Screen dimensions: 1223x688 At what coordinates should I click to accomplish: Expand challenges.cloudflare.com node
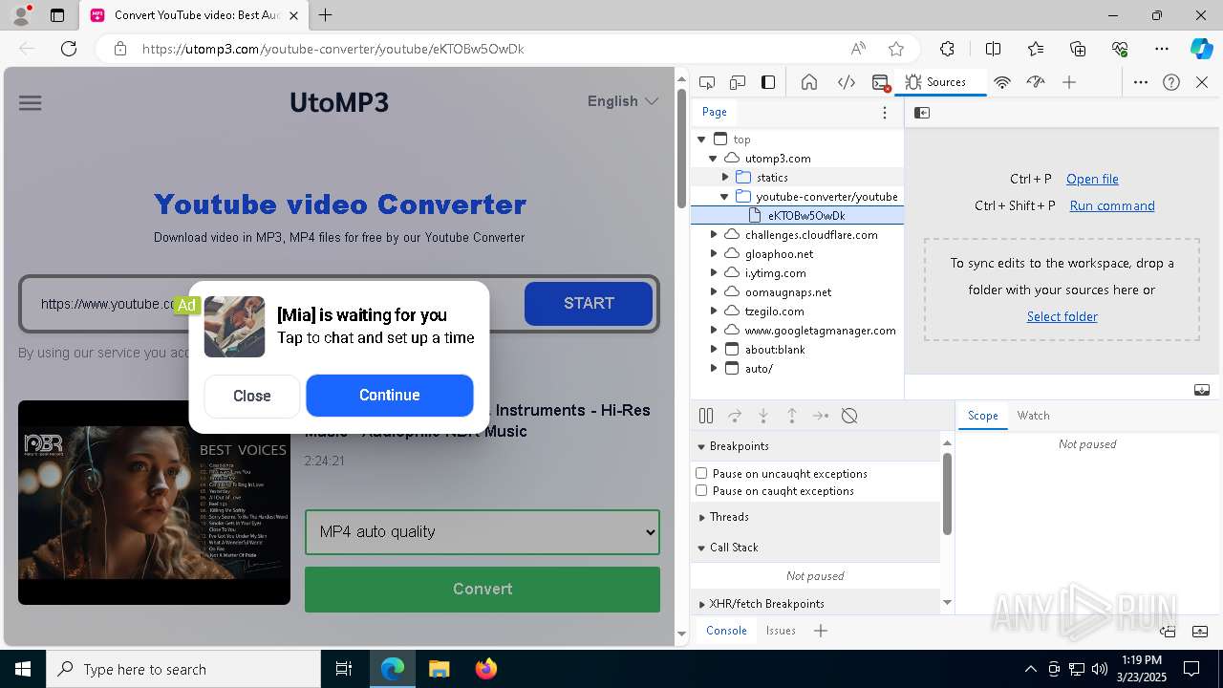point(714,235)
